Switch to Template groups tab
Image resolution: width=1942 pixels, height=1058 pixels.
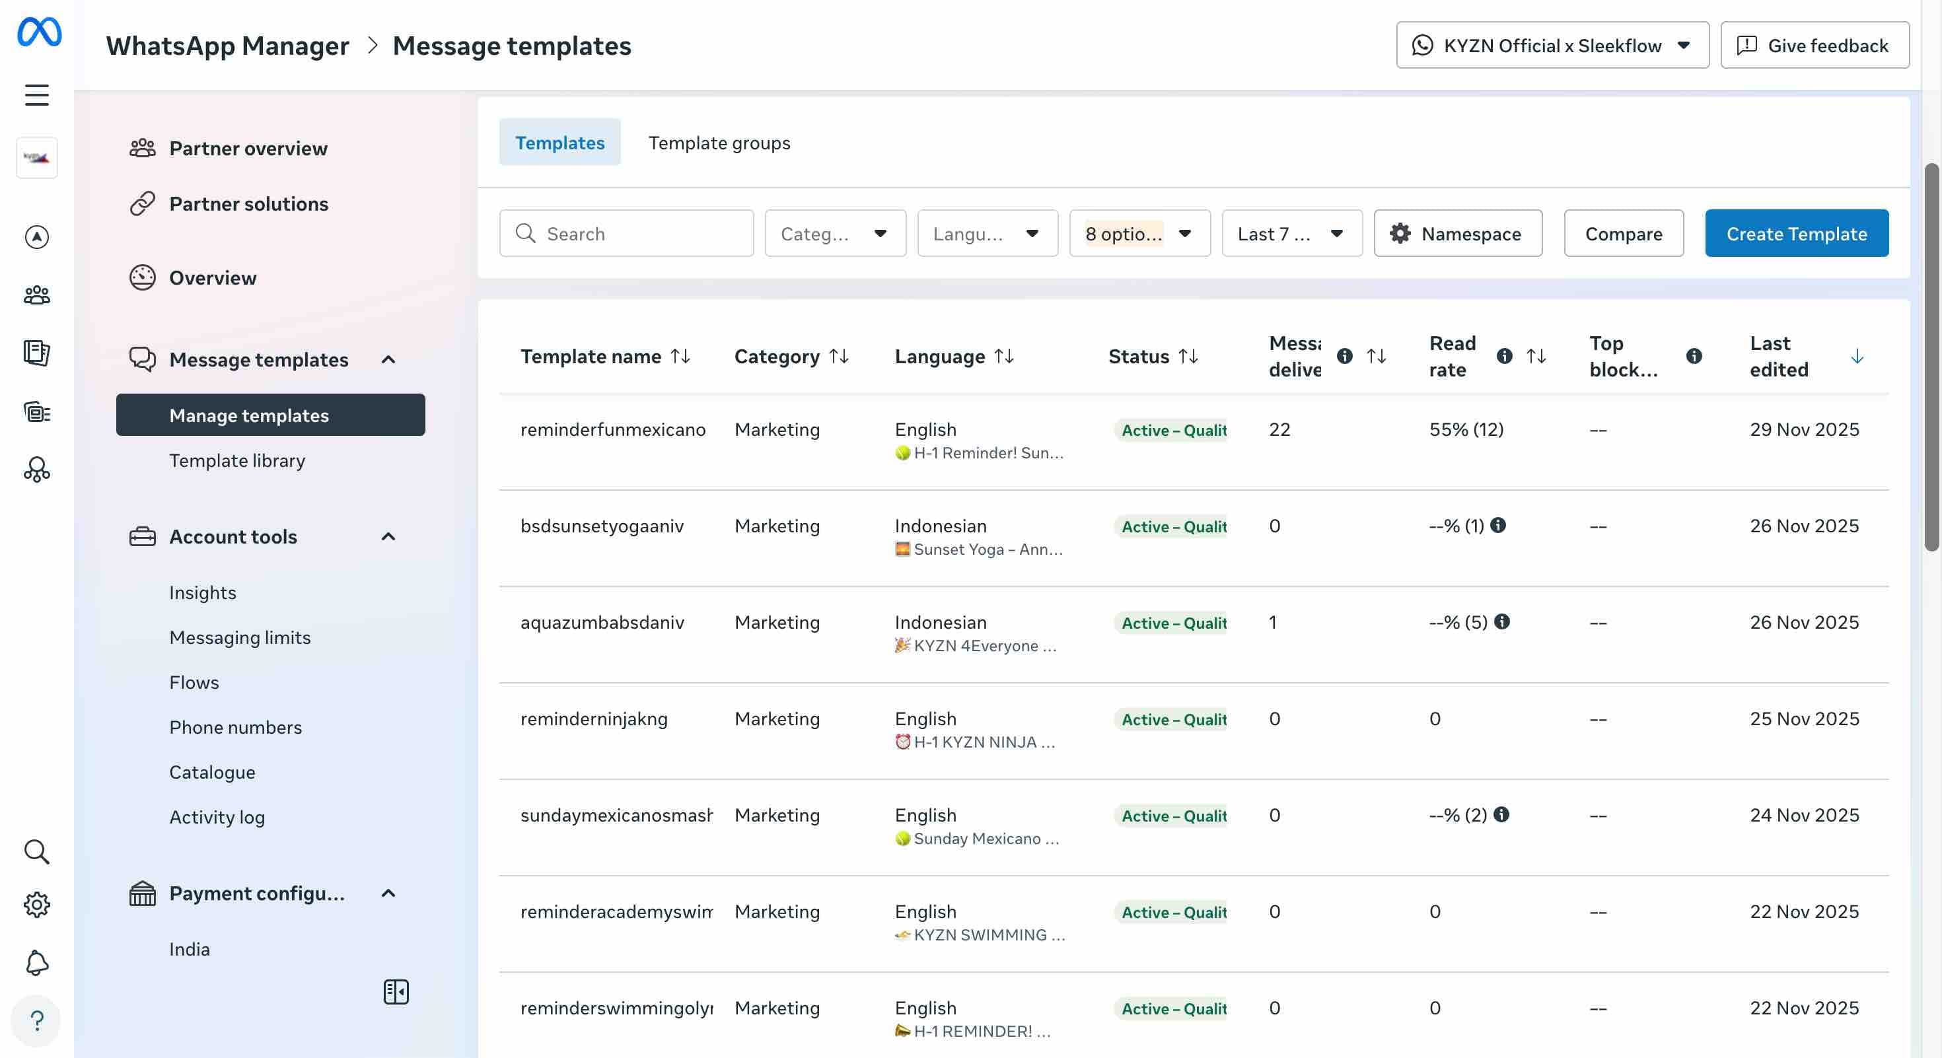coord(719,143)
